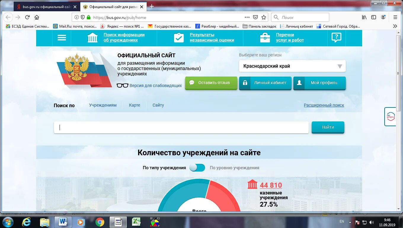Open the Личный кабинет bookmark folder

[296, 26]
